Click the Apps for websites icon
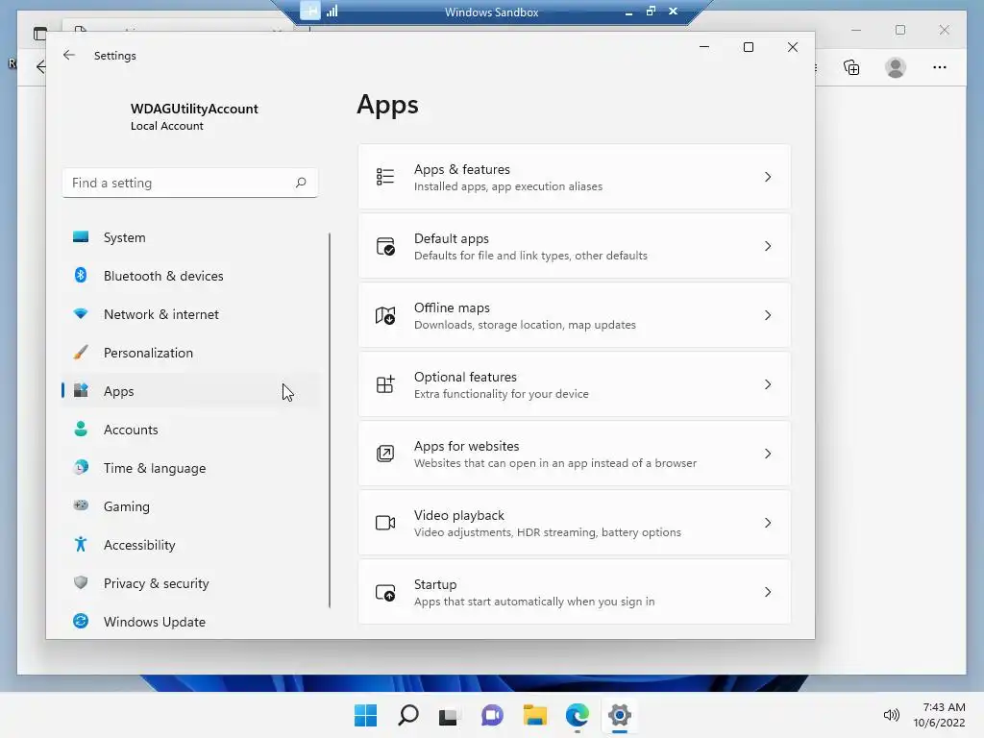The height and width of the screenshot is (738, 984). [x=385, y=454]
